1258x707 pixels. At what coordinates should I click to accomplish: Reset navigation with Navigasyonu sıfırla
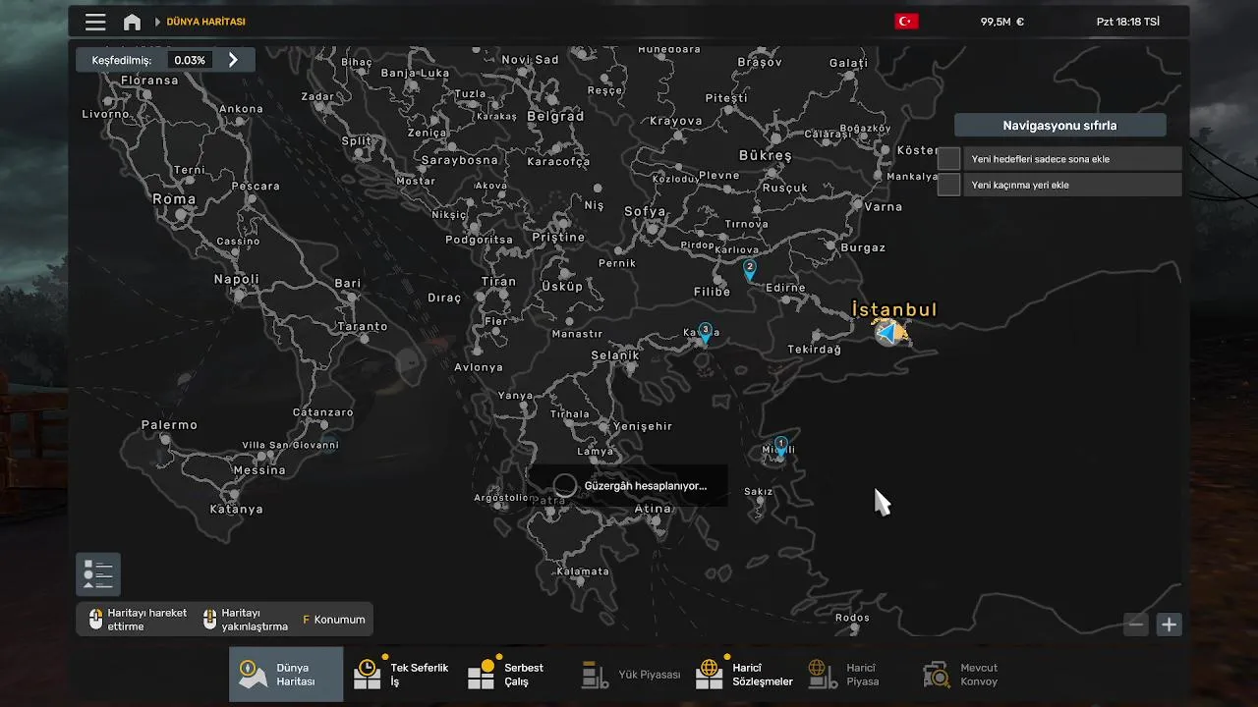click(x=1059, y=126)
